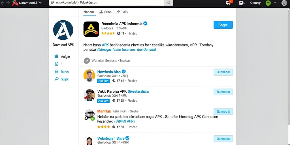Open the Suipk sidebar item

point(61,79)
